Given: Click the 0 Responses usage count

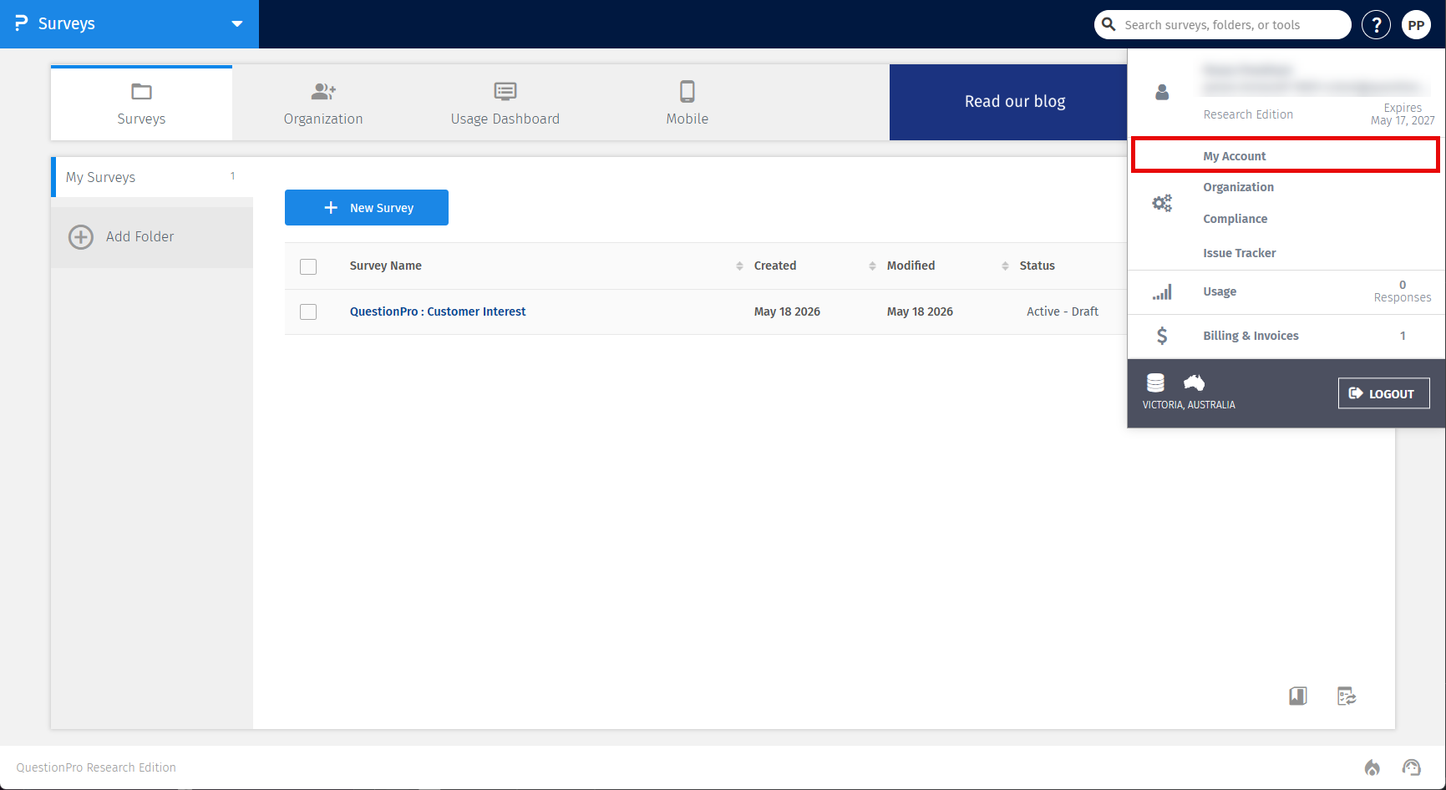Looking at the screenshot, I should (x=1403, y=291).
